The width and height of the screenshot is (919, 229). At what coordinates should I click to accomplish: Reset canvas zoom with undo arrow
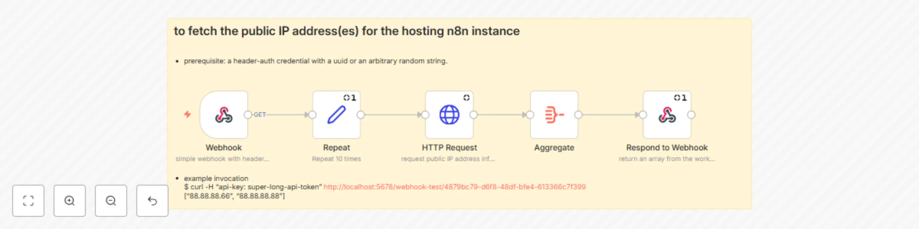152,201
